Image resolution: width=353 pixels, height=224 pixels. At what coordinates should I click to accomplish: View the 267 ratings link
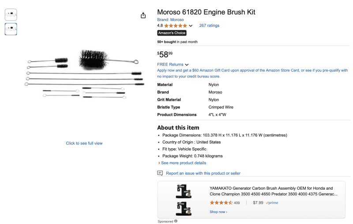tap(209, 26)
